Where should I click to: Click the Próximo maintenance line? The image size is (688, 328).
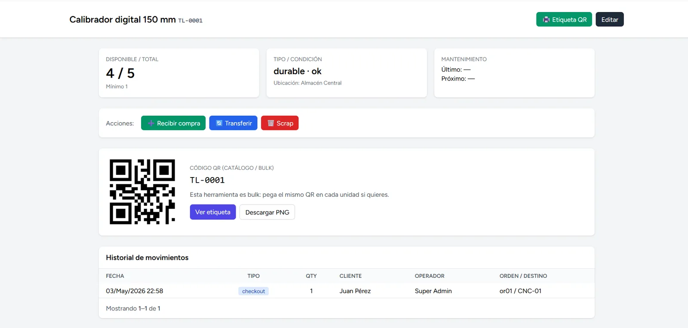coord(458,78)
